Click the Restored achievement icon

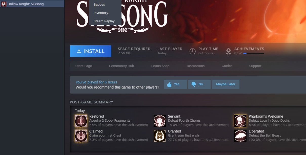81,121
